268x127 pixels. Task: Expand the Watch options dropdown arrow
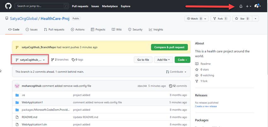point(205,19)
